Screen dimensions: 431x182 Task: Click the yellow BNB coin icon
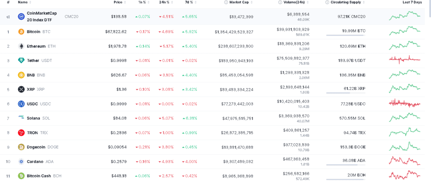[x=21, y=75]
